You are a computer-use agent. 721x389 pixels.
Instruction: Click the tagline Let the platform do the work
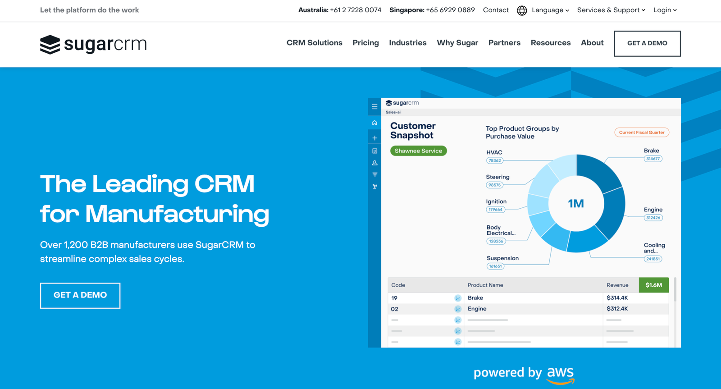89,10
